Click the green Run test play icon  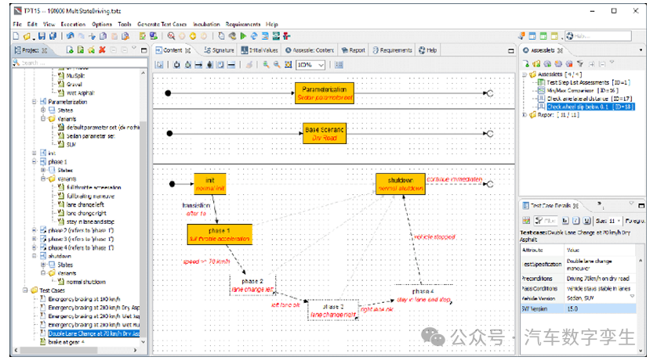coord(244,36)
